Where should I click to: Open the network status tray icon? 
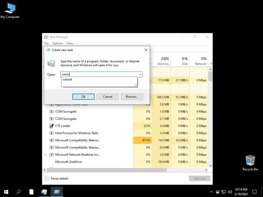224,192
